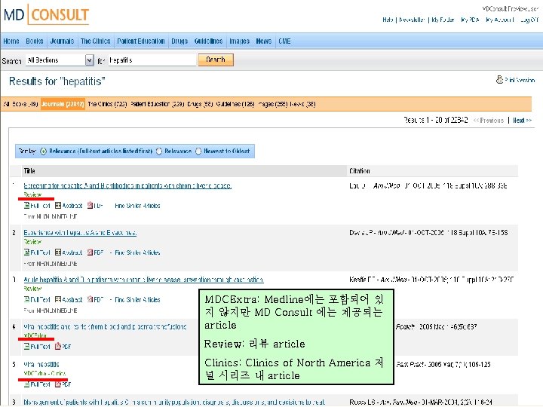Click the Previous results link

[488, 120]
